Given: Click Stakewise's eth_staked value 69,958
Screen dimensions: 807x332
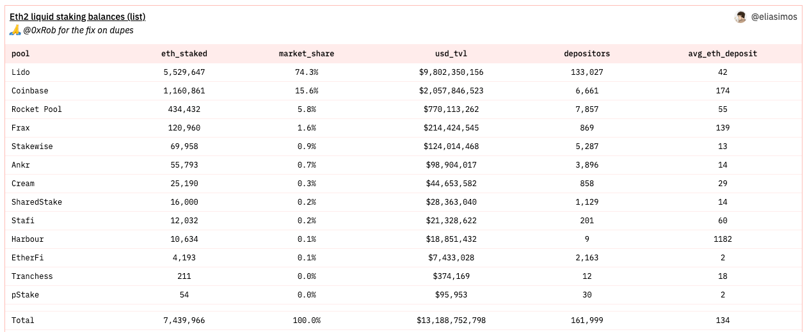Looking at the screenshot, I should tap(184, 146).
